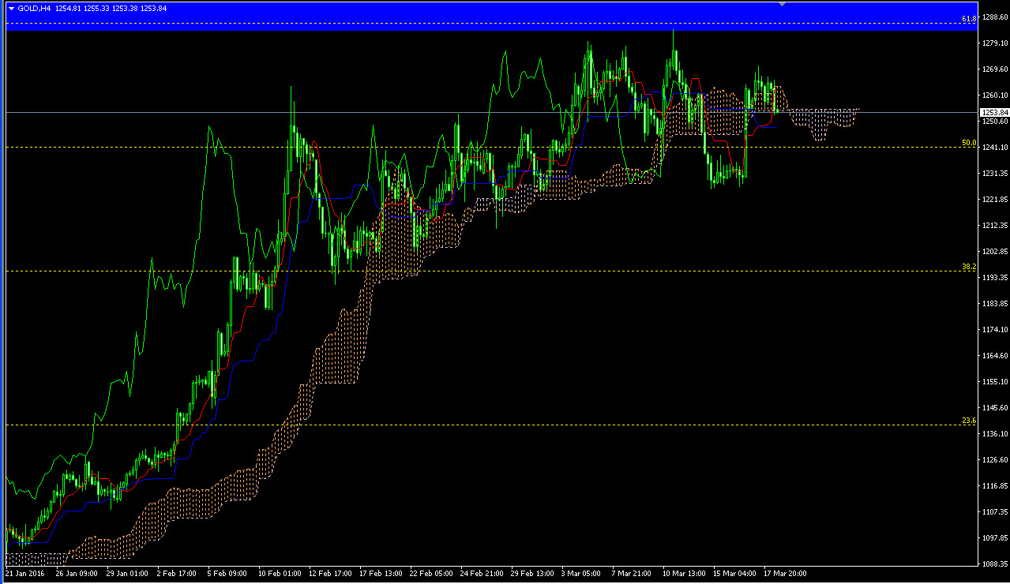This screenshot has height=584, width=1010.
Task: Click the 17 Mar 20:00 time label
Action: click(783, 573)
